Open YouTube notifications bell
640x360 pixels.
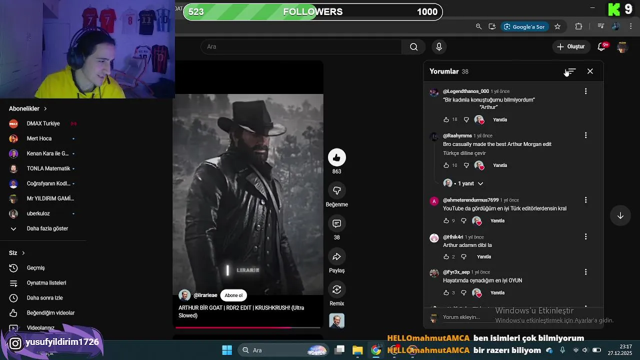click(x=602, y=46)
